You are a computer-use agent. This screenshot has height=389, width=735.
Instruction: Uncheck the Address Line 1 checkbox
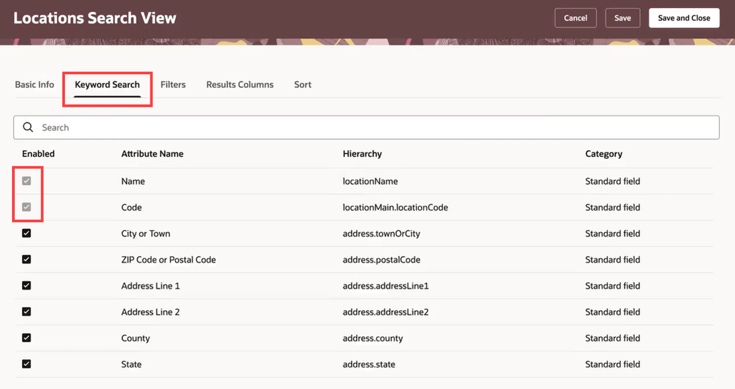tap(27, 286)
